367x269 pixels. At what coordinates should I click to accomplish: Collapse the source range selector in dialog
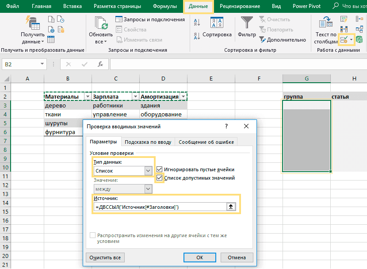[231, 207]
